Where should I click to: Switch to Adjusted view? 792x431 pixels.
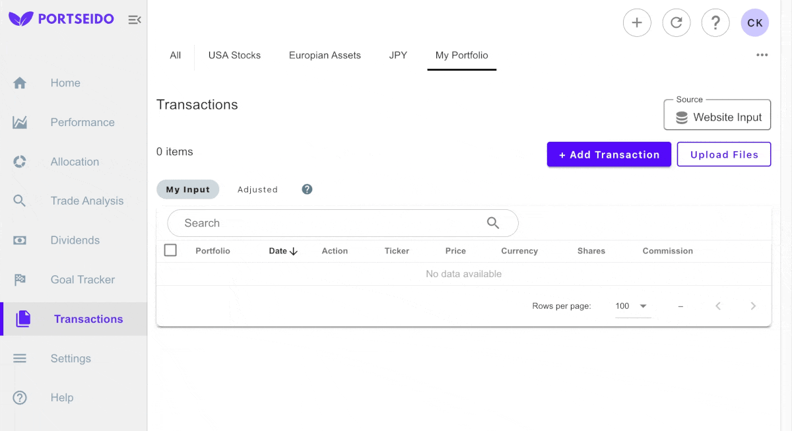coord(257,189)
